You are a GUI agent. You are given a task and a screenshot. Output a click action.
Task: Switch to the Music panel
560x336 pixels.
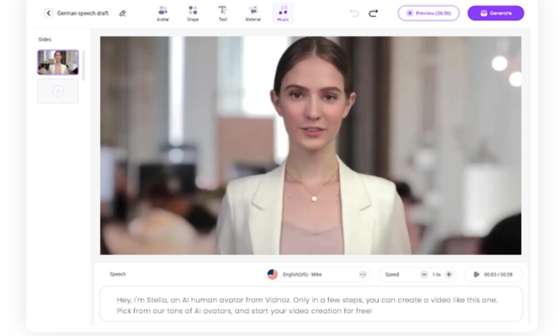pyautogui.click(x=283, y=12)
